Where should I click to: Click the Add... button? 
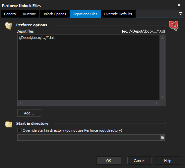pos(29,113)
